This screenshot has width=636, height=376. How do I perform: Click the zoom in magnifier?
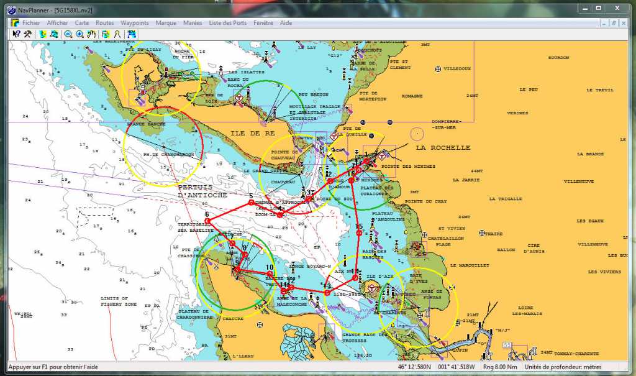click(x=80, y=34)
